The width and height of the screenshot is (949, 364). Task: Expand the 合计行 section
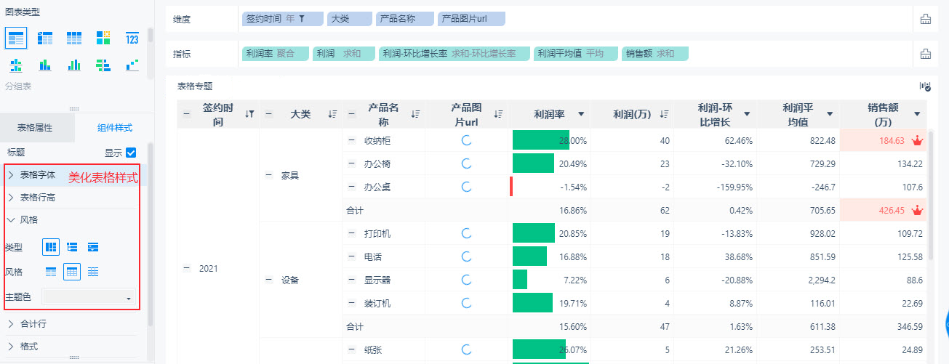(12, 323)
